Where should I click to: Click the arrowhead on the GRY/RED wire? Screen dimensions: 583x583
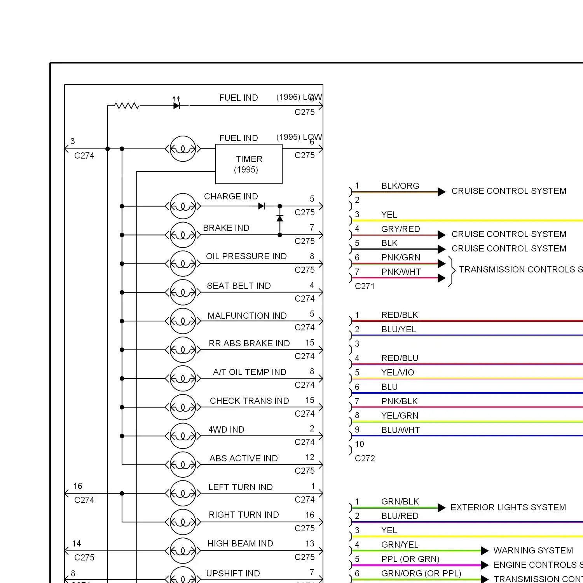point(442,235)
